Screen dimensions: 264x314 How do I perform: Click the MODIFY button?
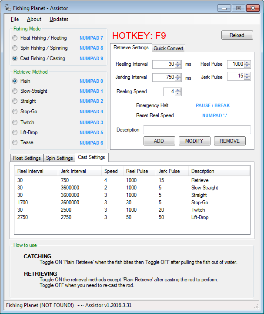[194, 141]
